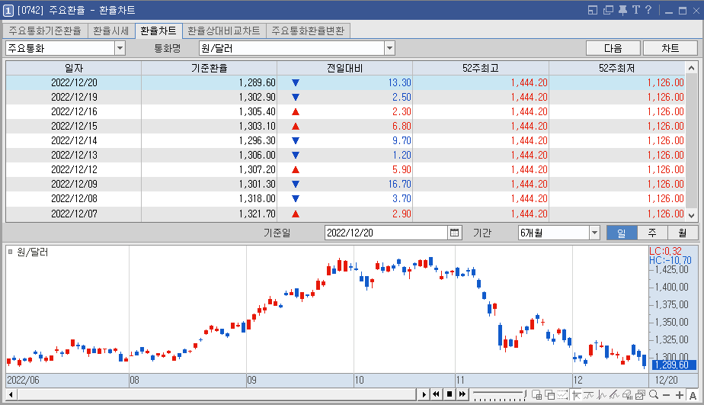704x405 pixels.
Task: Click the play button on chart toolbar
Action: click(x=424, y=394)
